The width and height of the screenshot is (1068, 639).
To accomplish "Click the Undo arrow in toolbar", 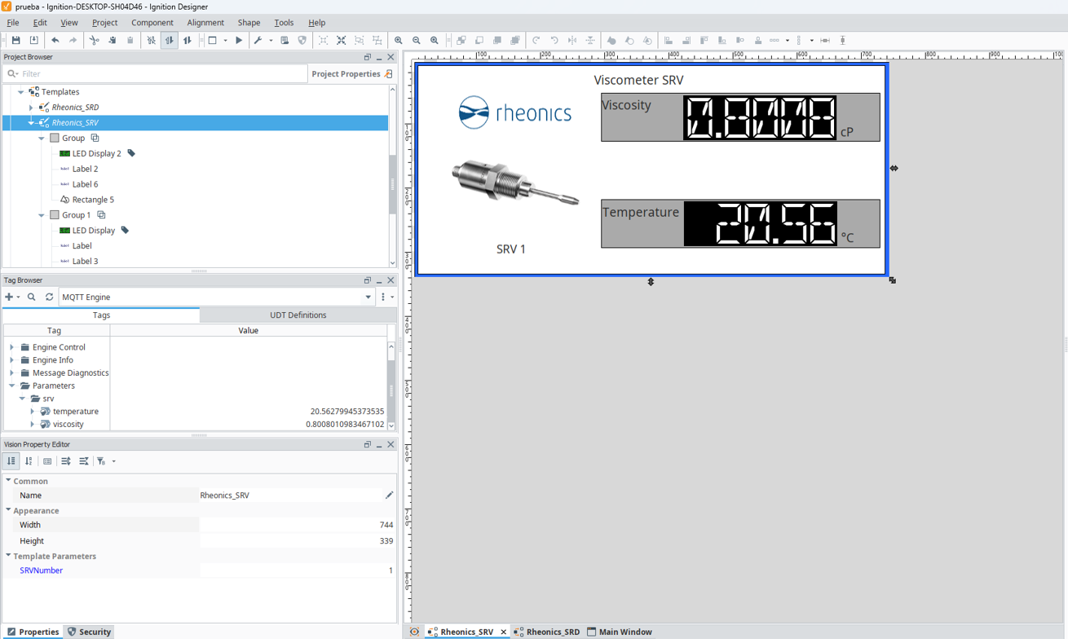I will tap(55, 40).
